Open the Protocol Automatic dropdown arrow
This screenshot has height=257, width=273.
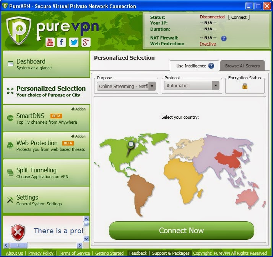pos(216,85)
